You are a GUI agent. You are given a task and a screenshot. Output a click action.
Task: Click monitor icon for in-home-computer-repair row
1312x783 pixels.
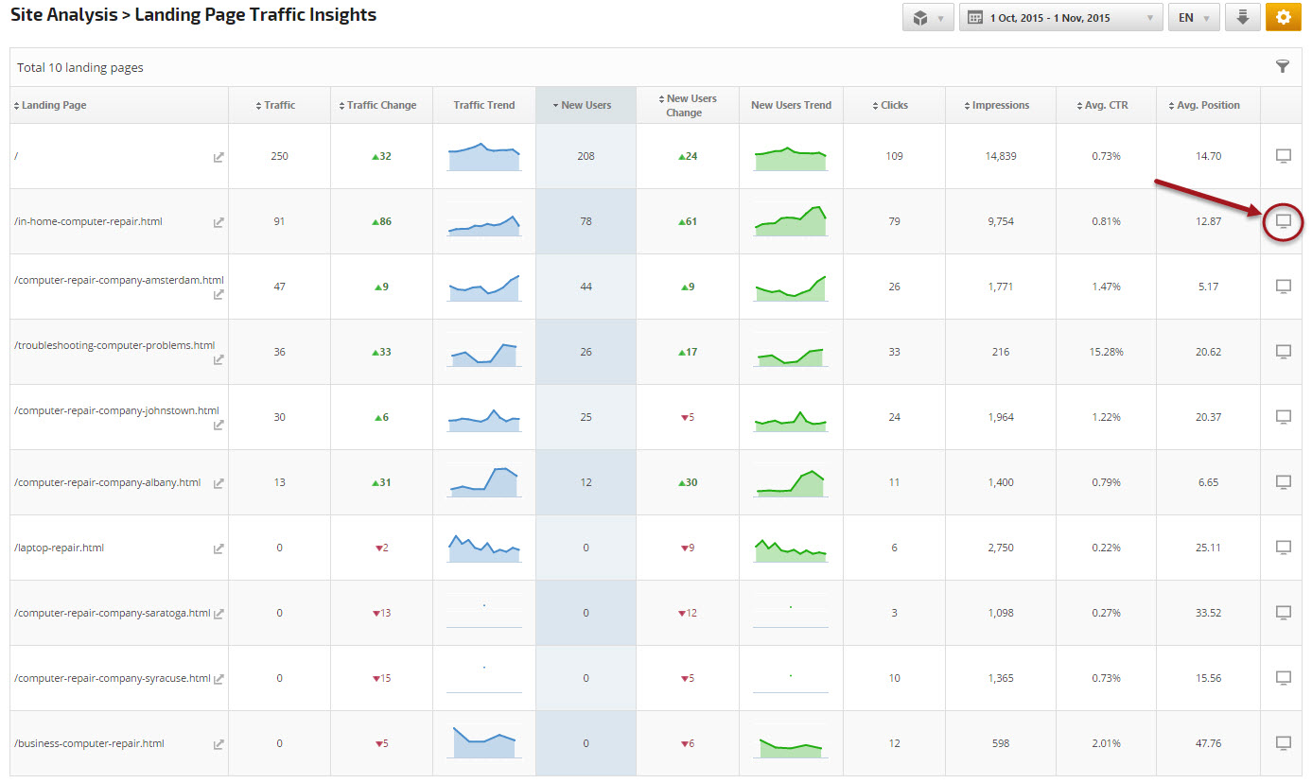point(1283,221)
